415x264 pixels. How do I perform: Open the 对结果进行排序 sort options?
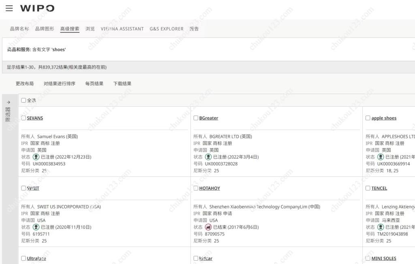click(59, 84)
